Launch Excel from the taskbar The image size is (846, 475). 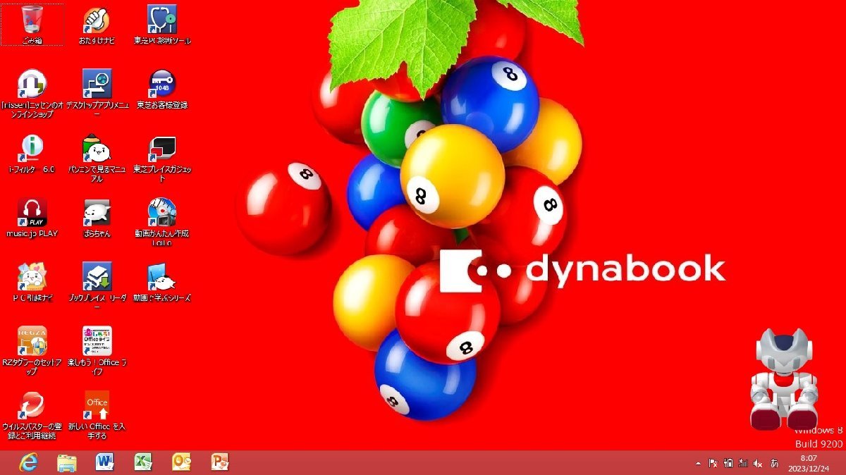[x=144, y=462]
